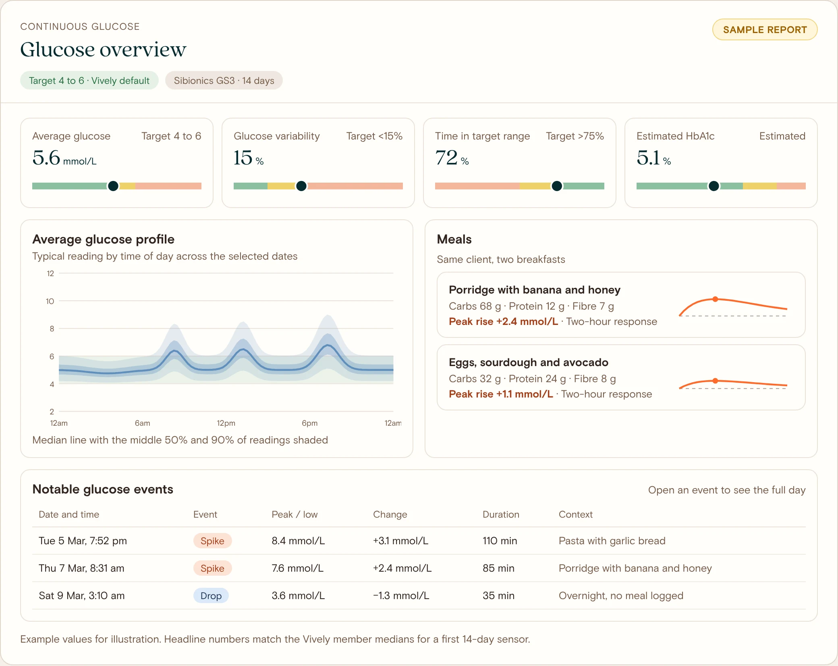This screenshot has width=838, height=666.
Task: Click Peak rise +2.4 mmol/L text
Action: (x=503, y=321)
